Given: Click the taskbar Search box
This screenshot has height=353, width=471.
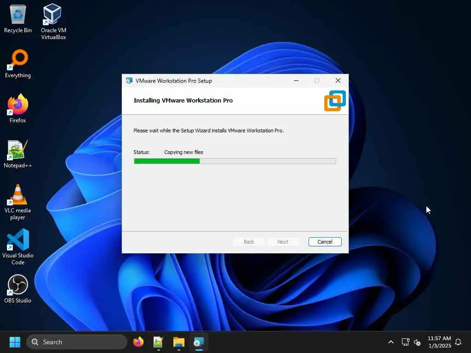Looking at the screenshot, I should 77,342.
